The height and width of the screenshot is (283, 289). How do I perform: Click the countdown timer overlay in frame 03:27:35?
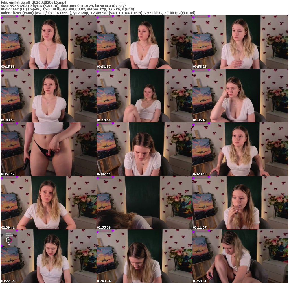[x=9, y=240]
